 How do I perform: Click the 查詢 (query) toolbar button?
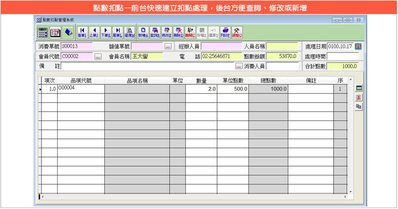click(155, 32)
